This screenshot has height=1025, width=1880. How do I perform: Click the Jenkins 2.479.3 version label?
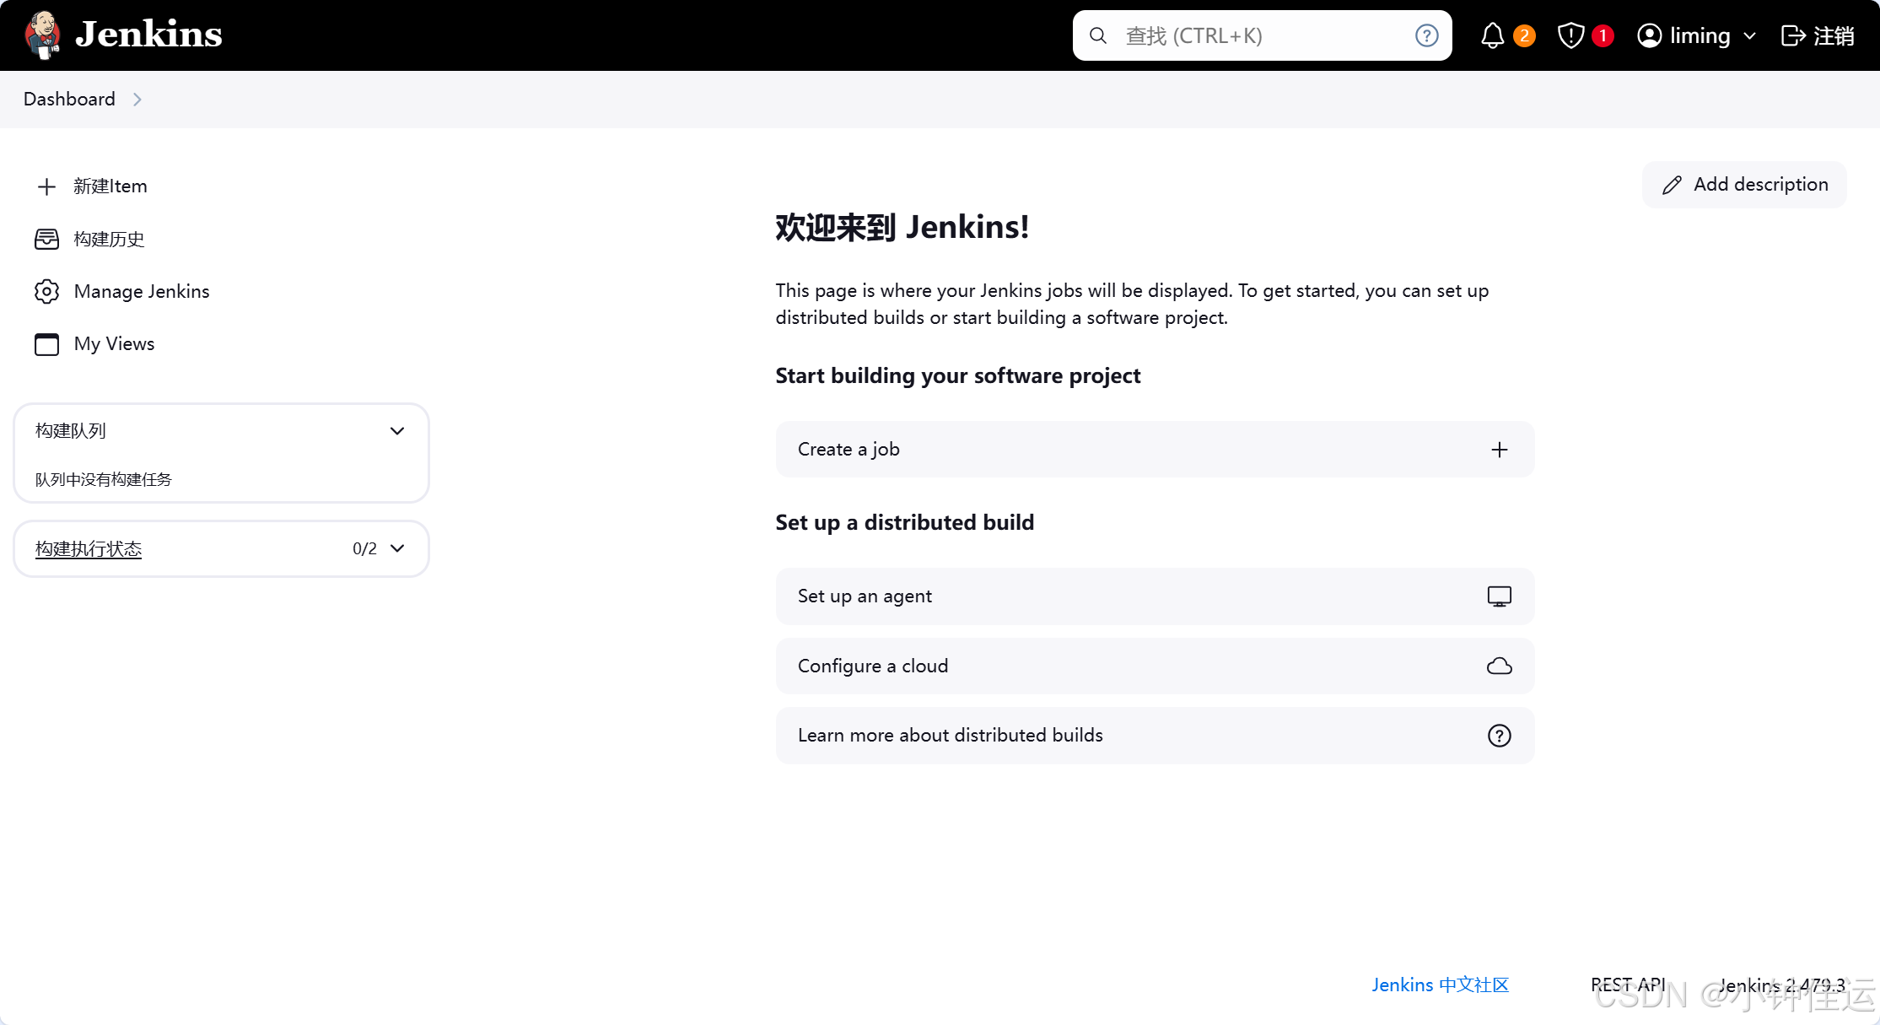point(1781,985)
